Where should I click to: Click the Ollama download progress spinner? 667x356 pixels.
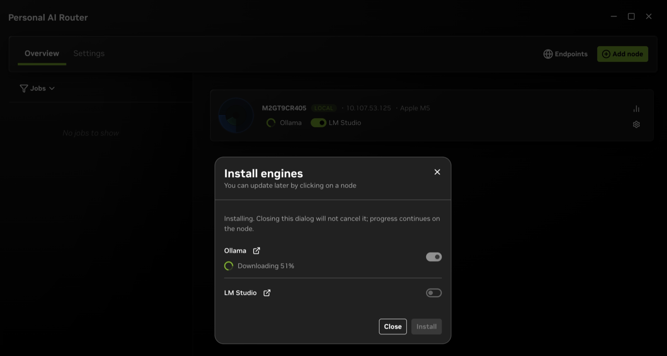(229, 266)
